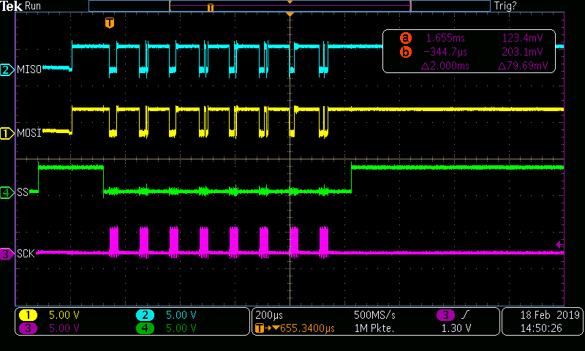Click the channel 2 MISO ground marker

tap(7, 69)
